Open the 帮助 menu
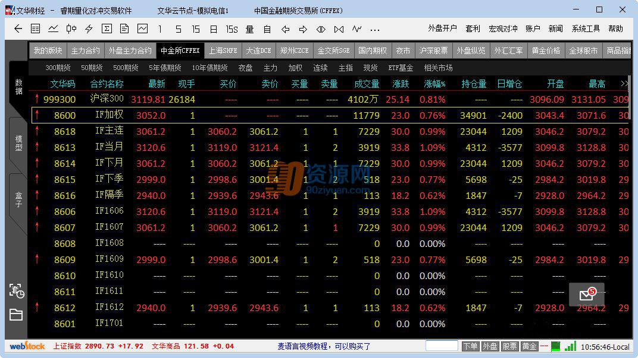 click(615, 28)
